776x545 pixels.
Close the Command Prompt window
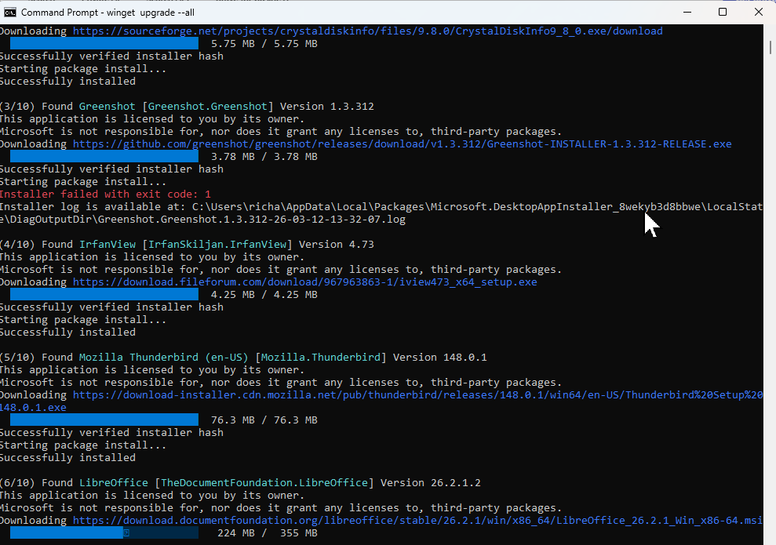(758, 12)
